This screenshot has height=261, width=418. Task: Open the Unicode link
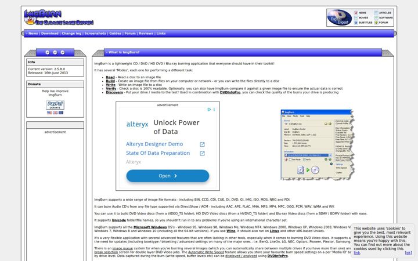(x=118, y=220)
